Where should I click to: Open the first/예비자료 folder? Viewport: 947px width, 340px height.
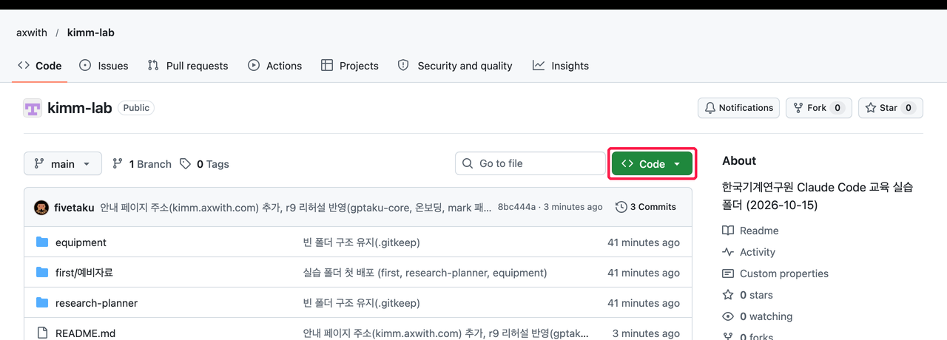click(84, 273)
